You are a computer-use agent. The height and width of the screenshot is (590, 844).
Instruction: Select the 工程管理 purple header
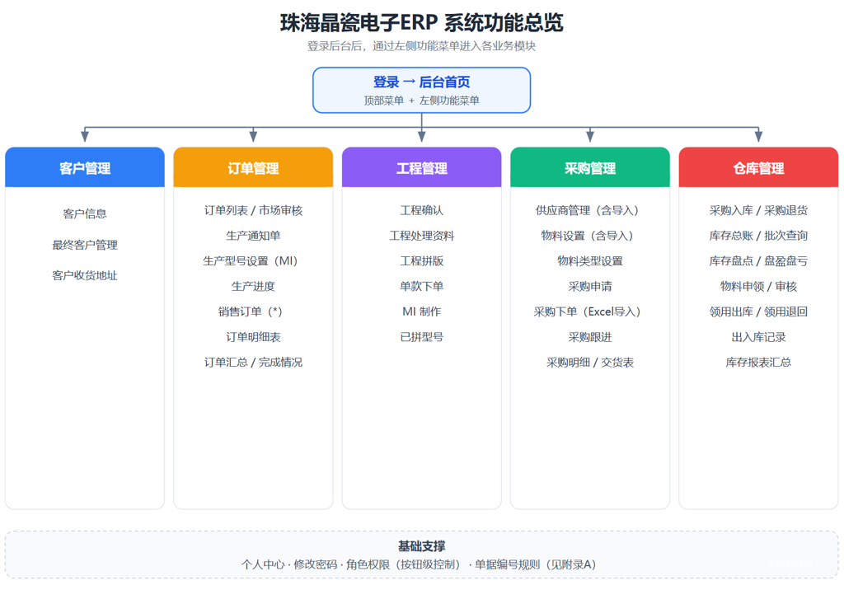(x=421, y=167)
